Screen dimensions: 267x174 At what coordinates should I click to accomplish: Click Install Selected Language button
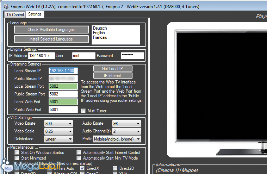(x=51, y=39)
